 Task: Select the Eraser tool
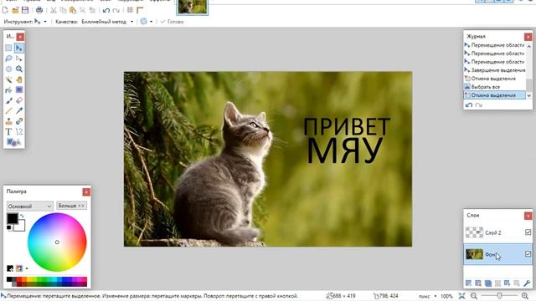pos(19,100)
